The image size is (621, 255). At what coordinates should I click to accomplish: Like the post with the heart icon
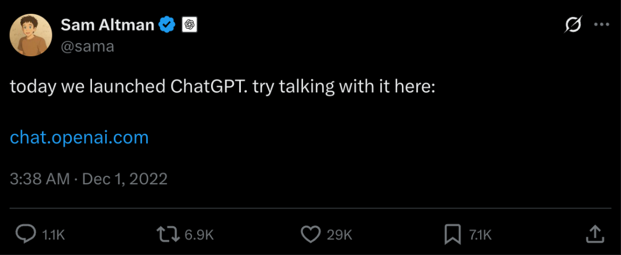point(310,234)
